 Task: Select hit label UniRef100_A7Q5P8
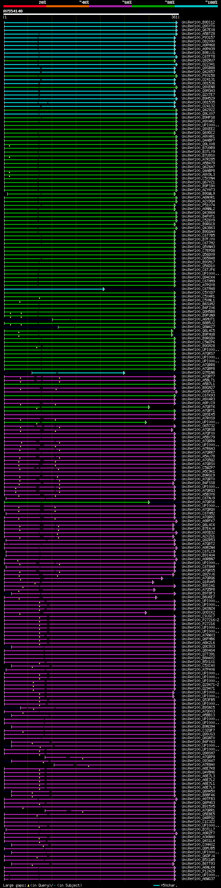198,589
